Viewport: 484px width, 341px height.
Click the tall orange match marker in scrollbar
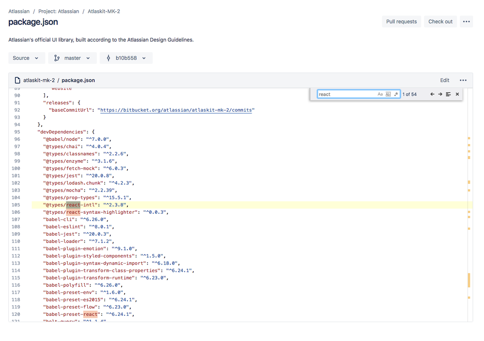coord(469,280)
